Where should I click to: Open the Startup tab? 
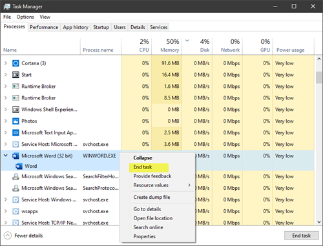(101, 27)
